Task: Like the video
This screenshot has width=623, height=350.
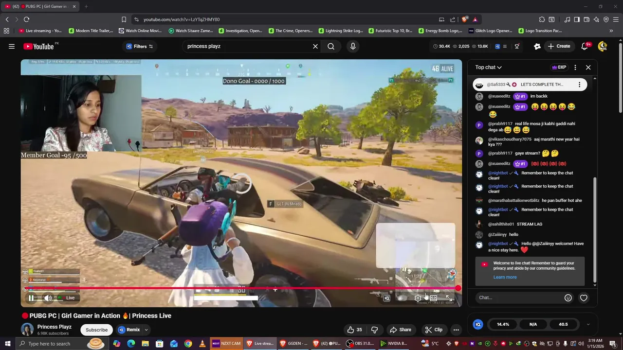Action: [x=355, y=330]
